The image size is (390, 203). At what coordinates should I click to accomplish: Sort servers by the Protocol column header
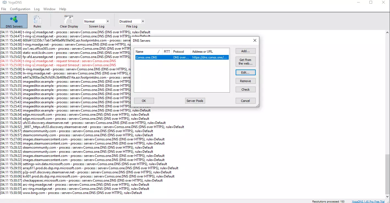coord(181,52)
